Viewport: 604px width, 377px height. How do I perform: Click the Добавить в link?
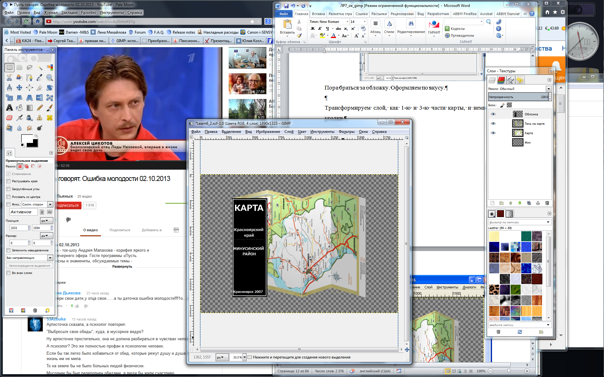point(152,230)
